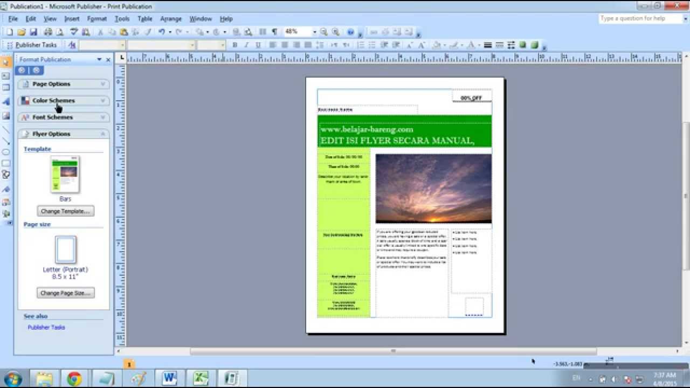Viewport: 690px width, 388px height.
Task: Open Google Chrome from the taskbar
Action: click(74, 378)
